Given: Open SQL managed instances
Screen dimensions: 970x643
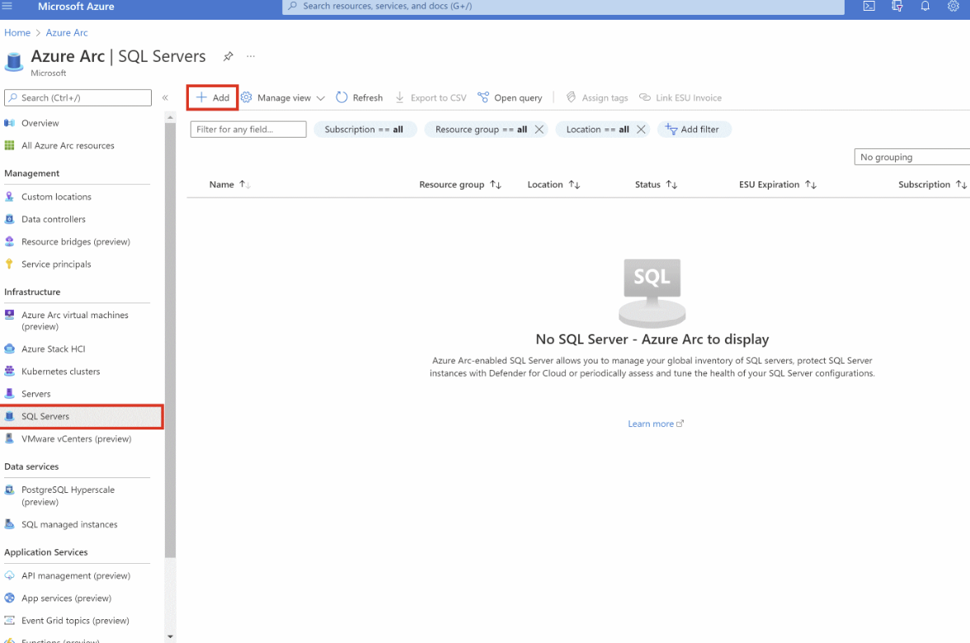Looking at the screenshot, I should click(x=69, y=524).
